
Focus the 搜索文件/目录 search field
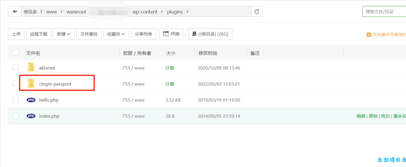[x=384, y=11]
